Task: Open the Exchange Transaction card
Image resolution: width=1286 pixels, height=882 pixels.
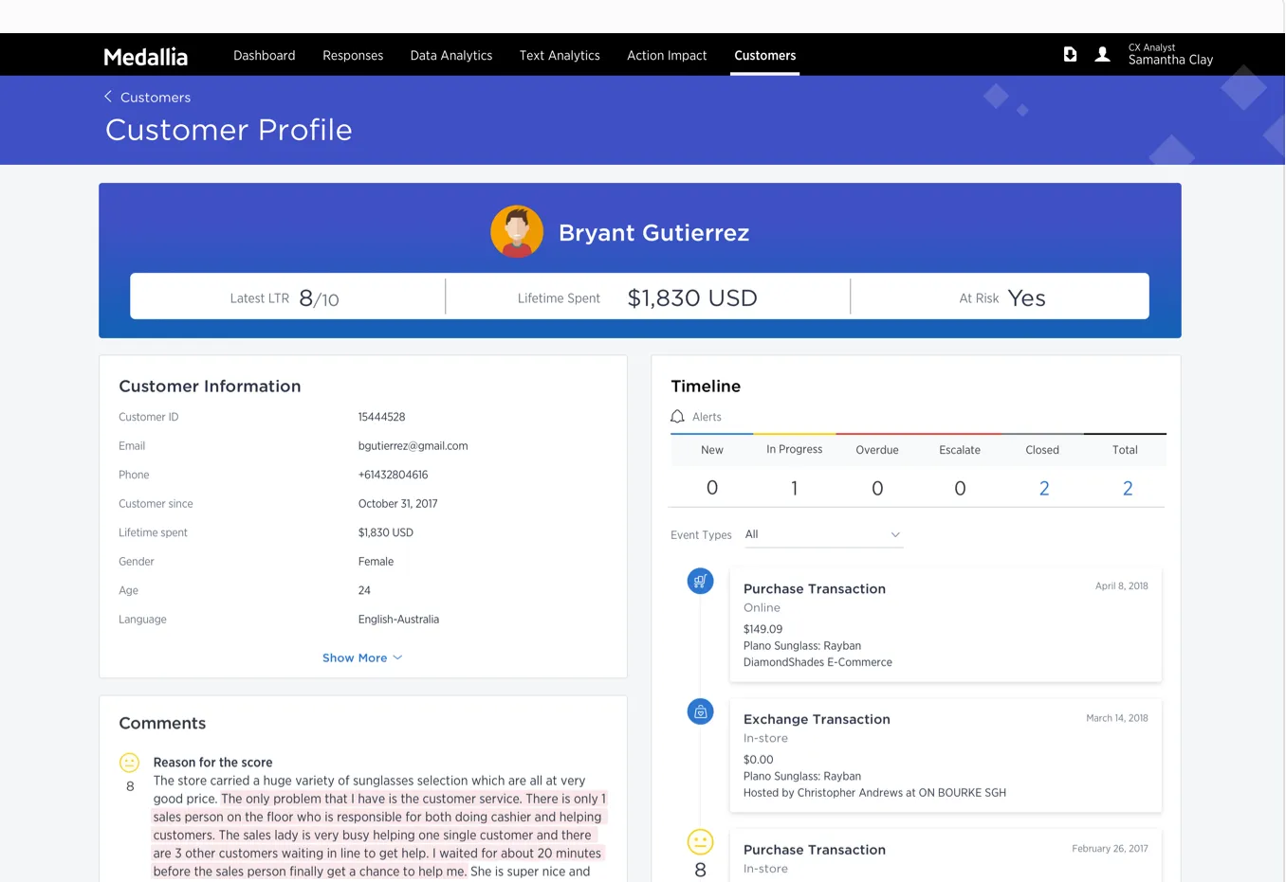Action: 946,755
